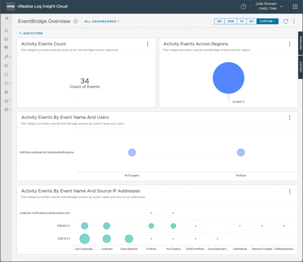Open the apps grid icon in header

tap(295, 7)
